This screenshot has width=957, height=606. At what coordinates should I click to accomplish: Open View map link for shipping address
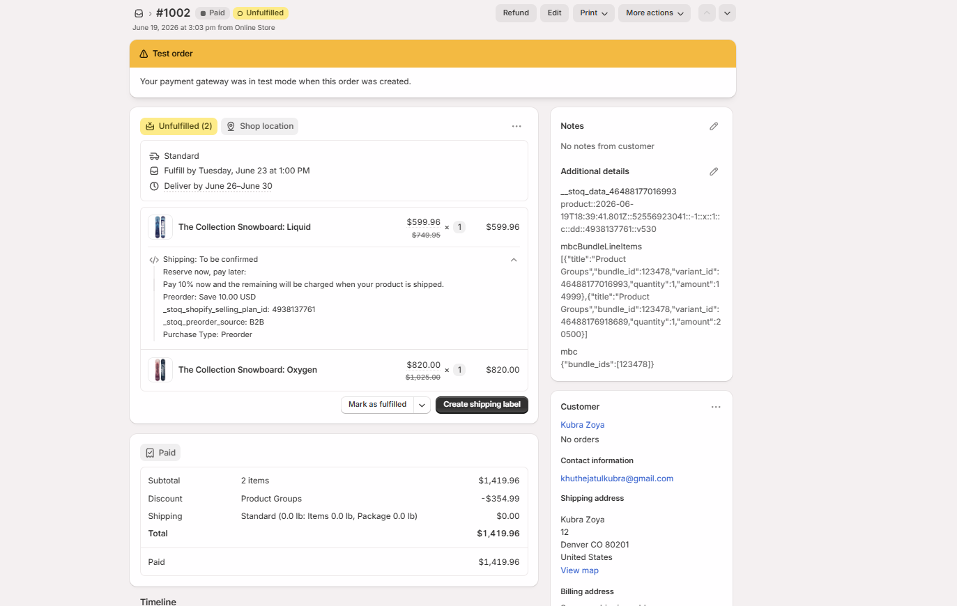tap(579, 570)
